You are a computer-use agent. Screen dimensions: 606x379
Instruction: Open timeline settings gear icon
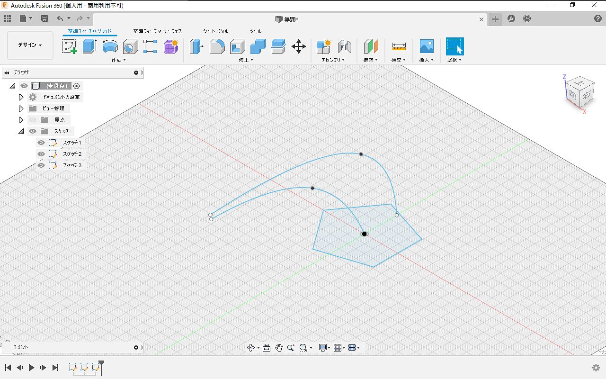tap(596, 368)
